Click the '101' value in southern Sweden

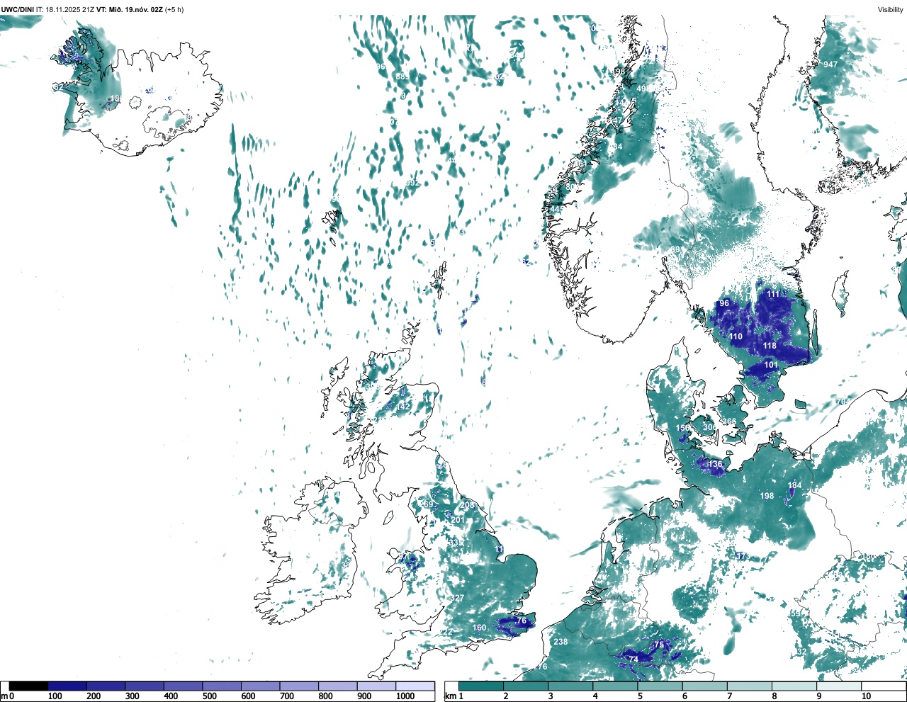coord(772,366)
